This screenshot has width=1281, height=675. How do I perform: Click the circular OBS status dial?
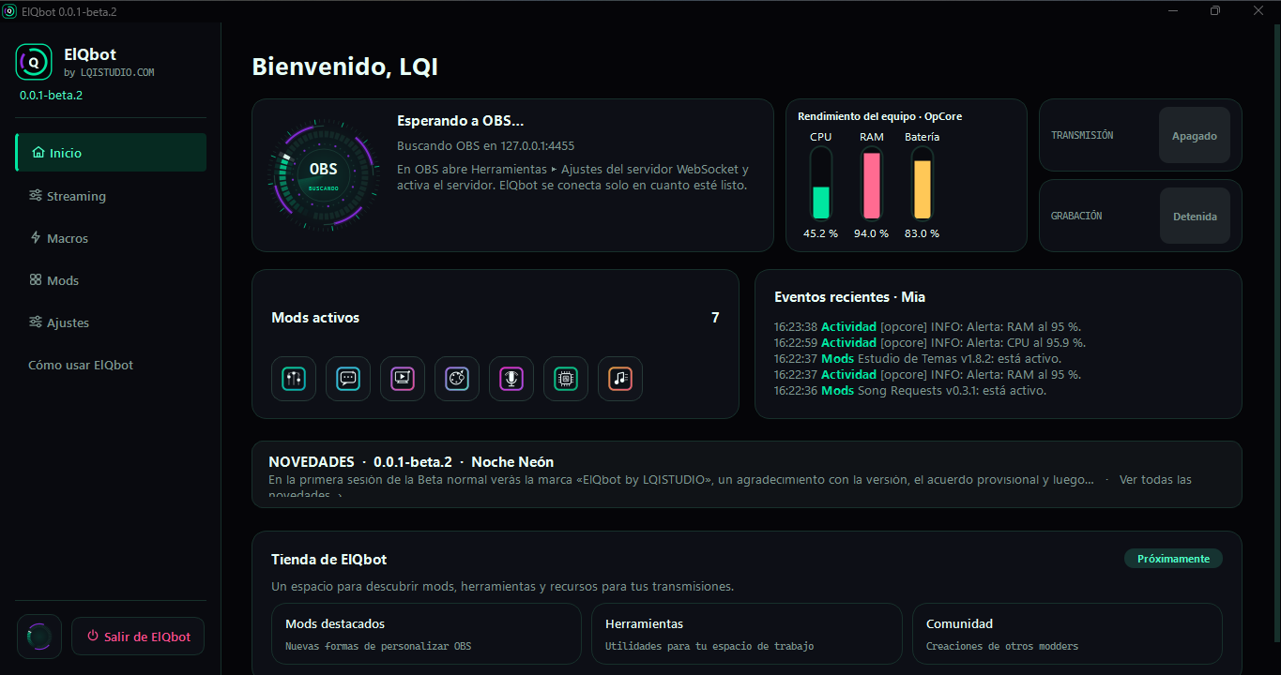tap(324, 174)
